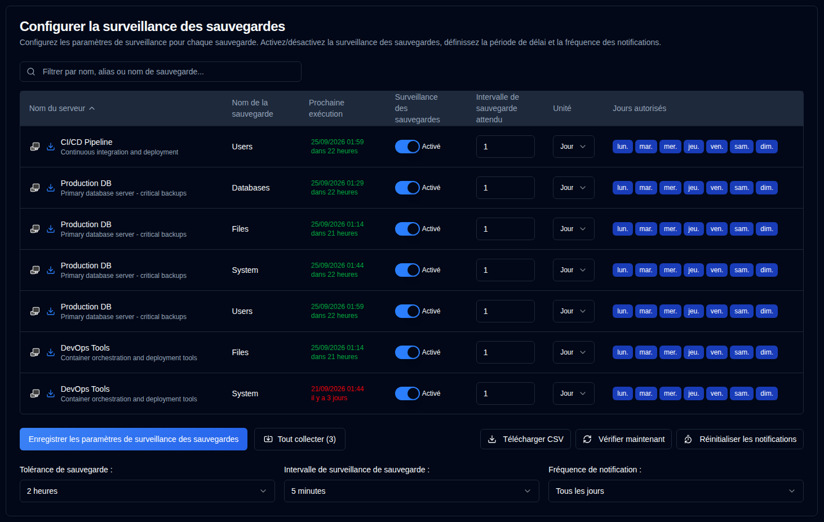Viewport: 824px width, 522px height.
Task: Click Télécharger CSV button
Action: [x=525, y=439]
